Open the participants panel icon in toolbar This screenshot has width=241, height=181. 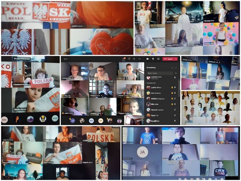tap(124, 59)
